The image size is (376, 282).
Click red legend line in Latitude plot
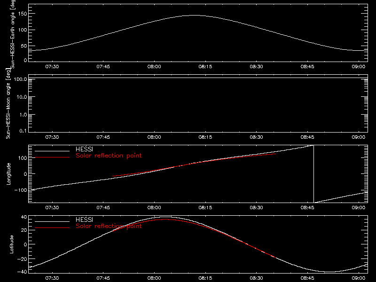52,228
